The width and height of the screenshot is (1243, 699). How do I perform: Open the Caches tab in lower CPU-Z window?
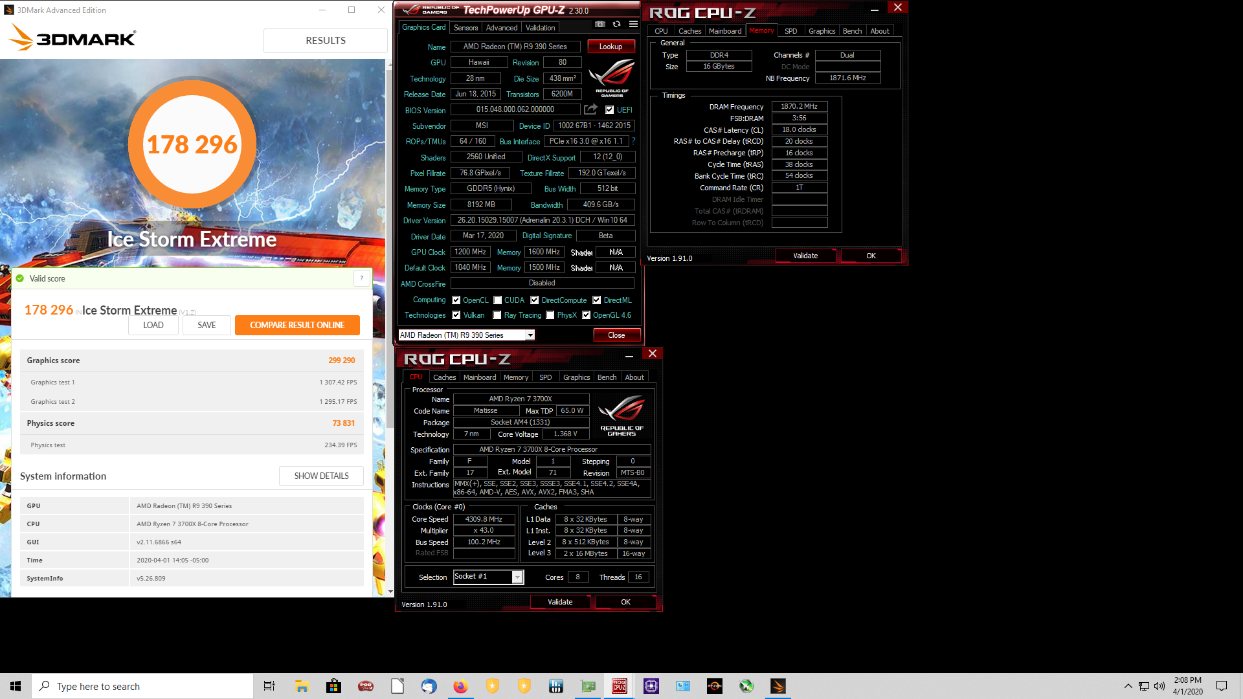pyautogui.click(x=445, y=377)
